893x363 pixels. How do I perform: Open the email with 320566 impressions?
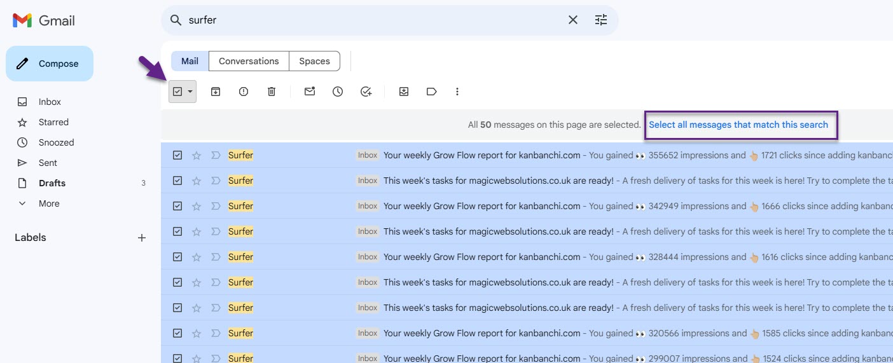coord(527,333)
